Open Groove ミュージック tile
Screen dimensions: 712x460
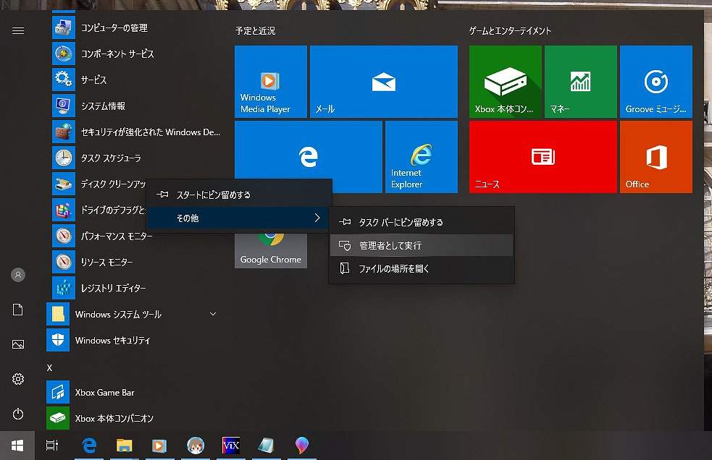tap(656, 82)
